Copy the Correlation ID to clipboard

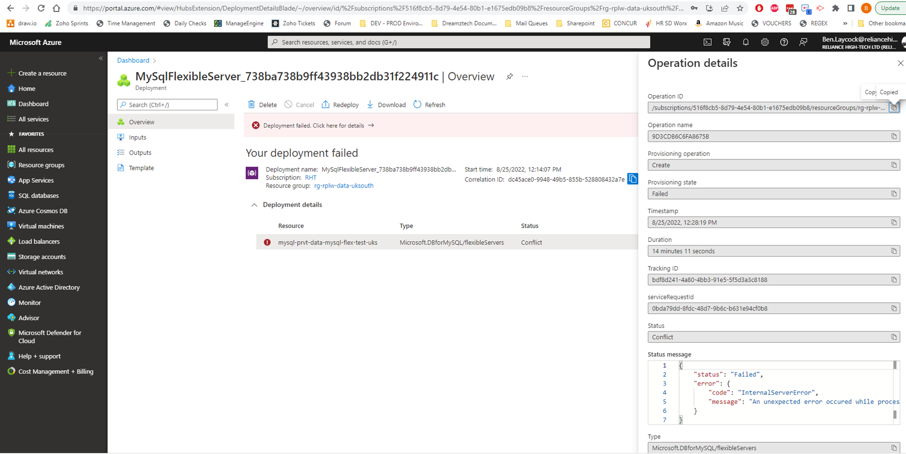632,179
